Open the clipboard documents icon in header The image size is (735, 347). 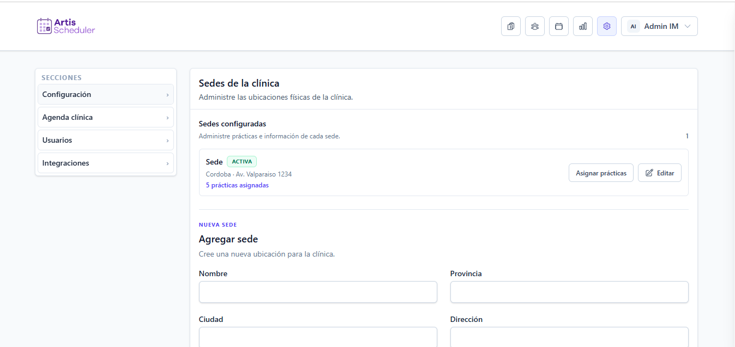click(511, 26)
